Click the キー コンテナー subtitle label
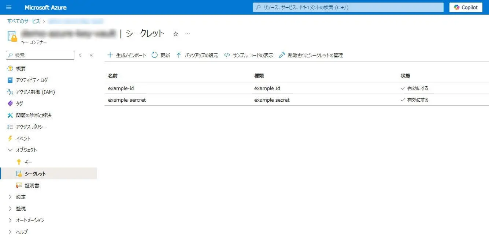Image resolution: width=489 pixels, height=241 pixels. pyautogui.click(x=34, y=42)
